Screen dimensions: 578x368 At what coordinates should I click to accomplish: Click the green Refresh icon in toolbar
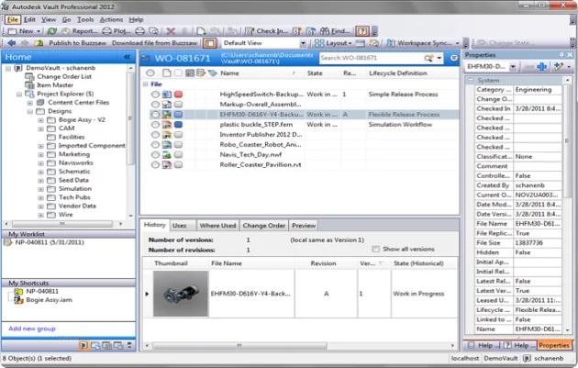click(x=52, y=31)
